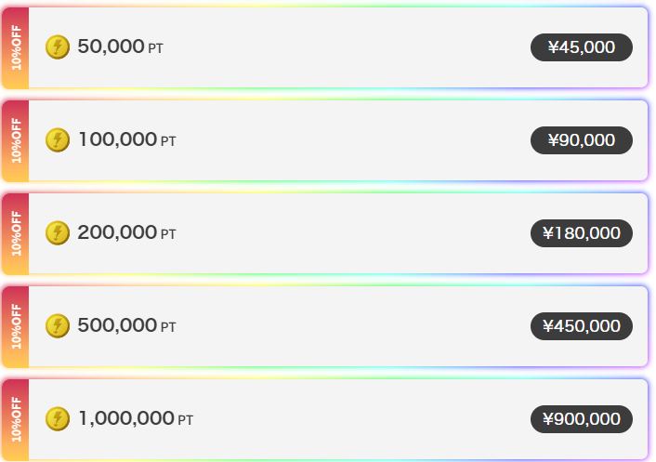Buy 50,000 PT with the ¥45,000 button
The width and height of the screenshot is (656, 462).
click(582, 47)
